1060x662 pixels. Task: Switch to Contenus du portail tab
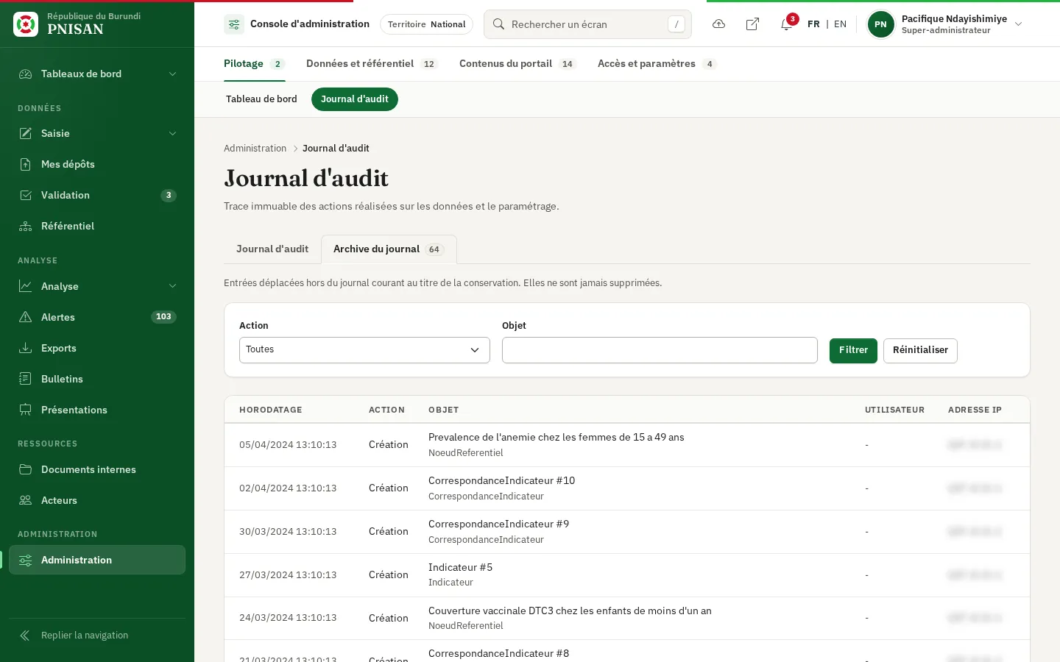point(517,64)
